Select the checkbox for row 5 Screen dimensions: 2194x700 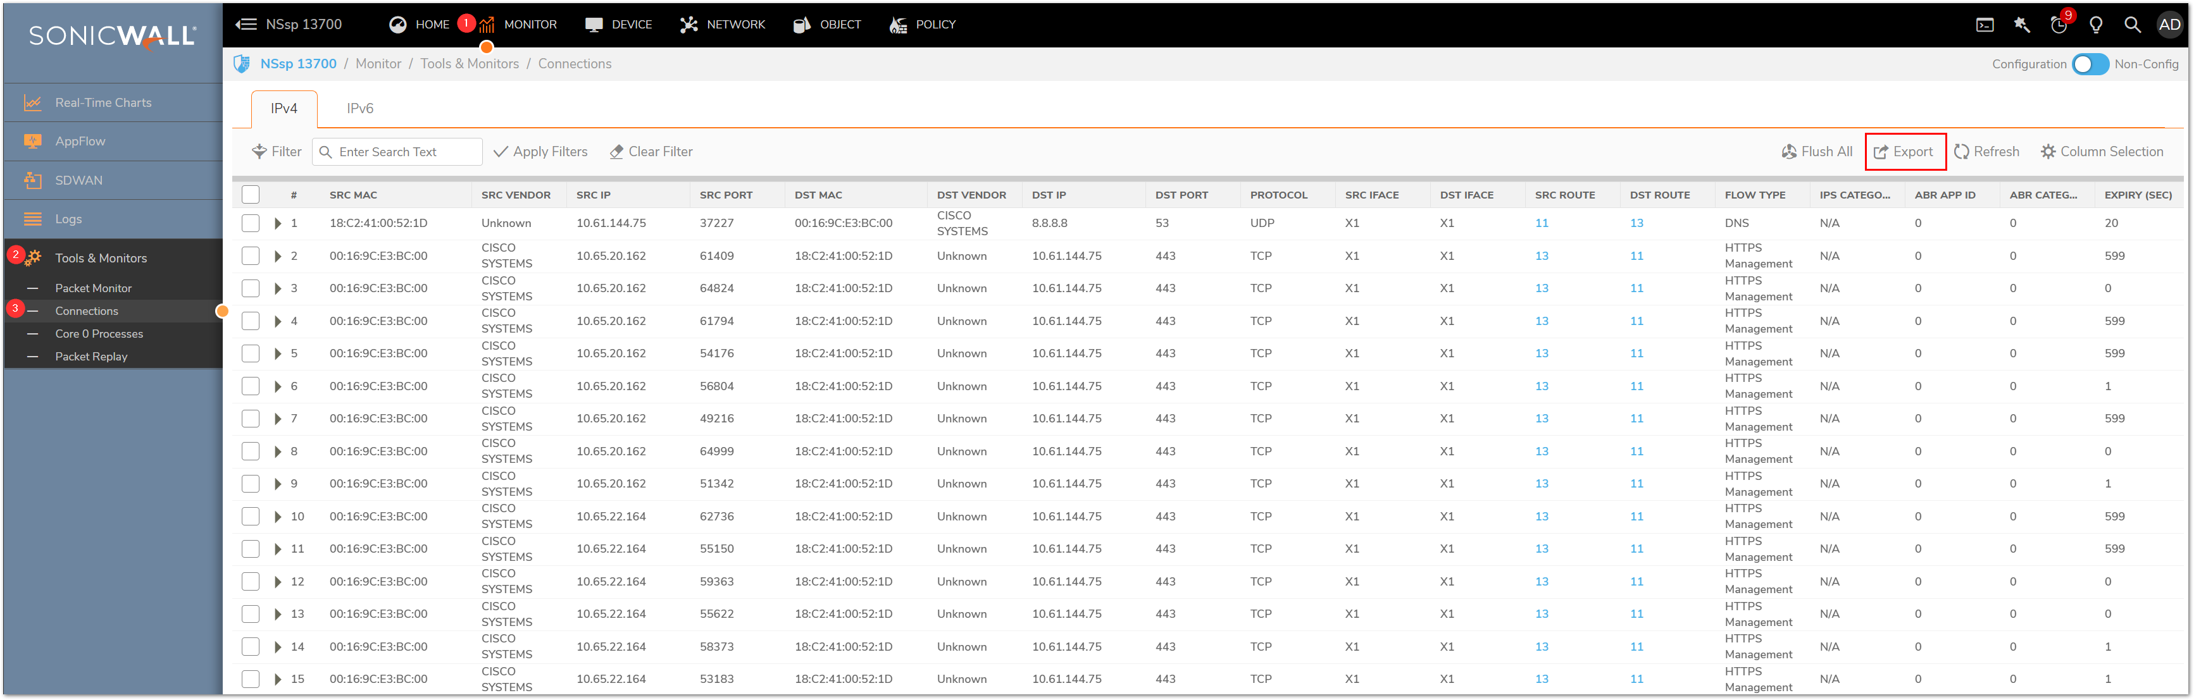tap(251, 353)
